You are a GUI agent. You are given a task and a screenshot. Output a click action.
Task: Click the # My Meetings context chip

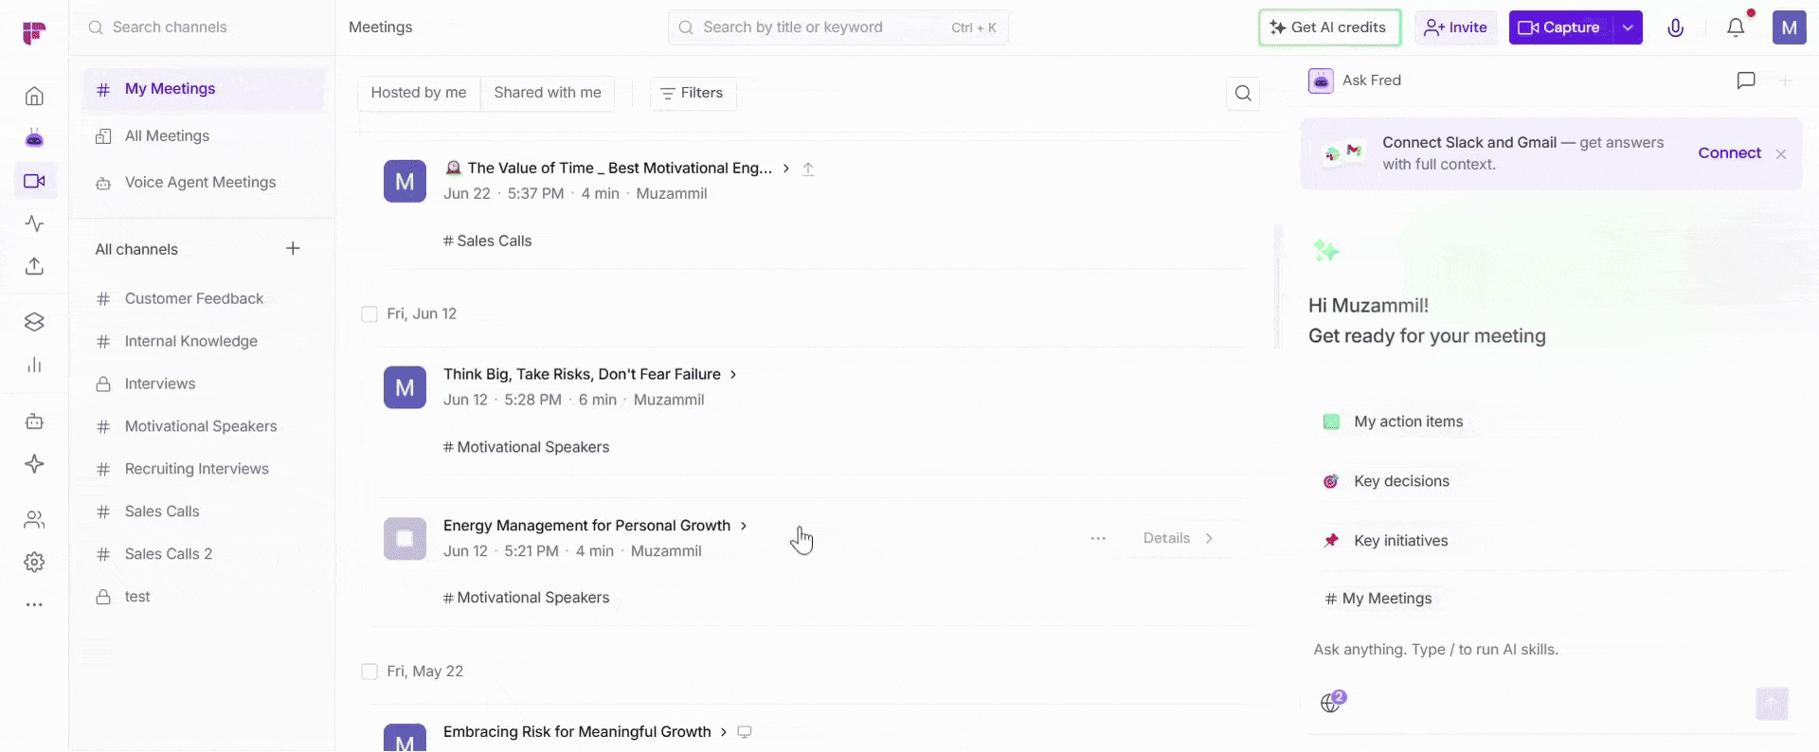1378,599
